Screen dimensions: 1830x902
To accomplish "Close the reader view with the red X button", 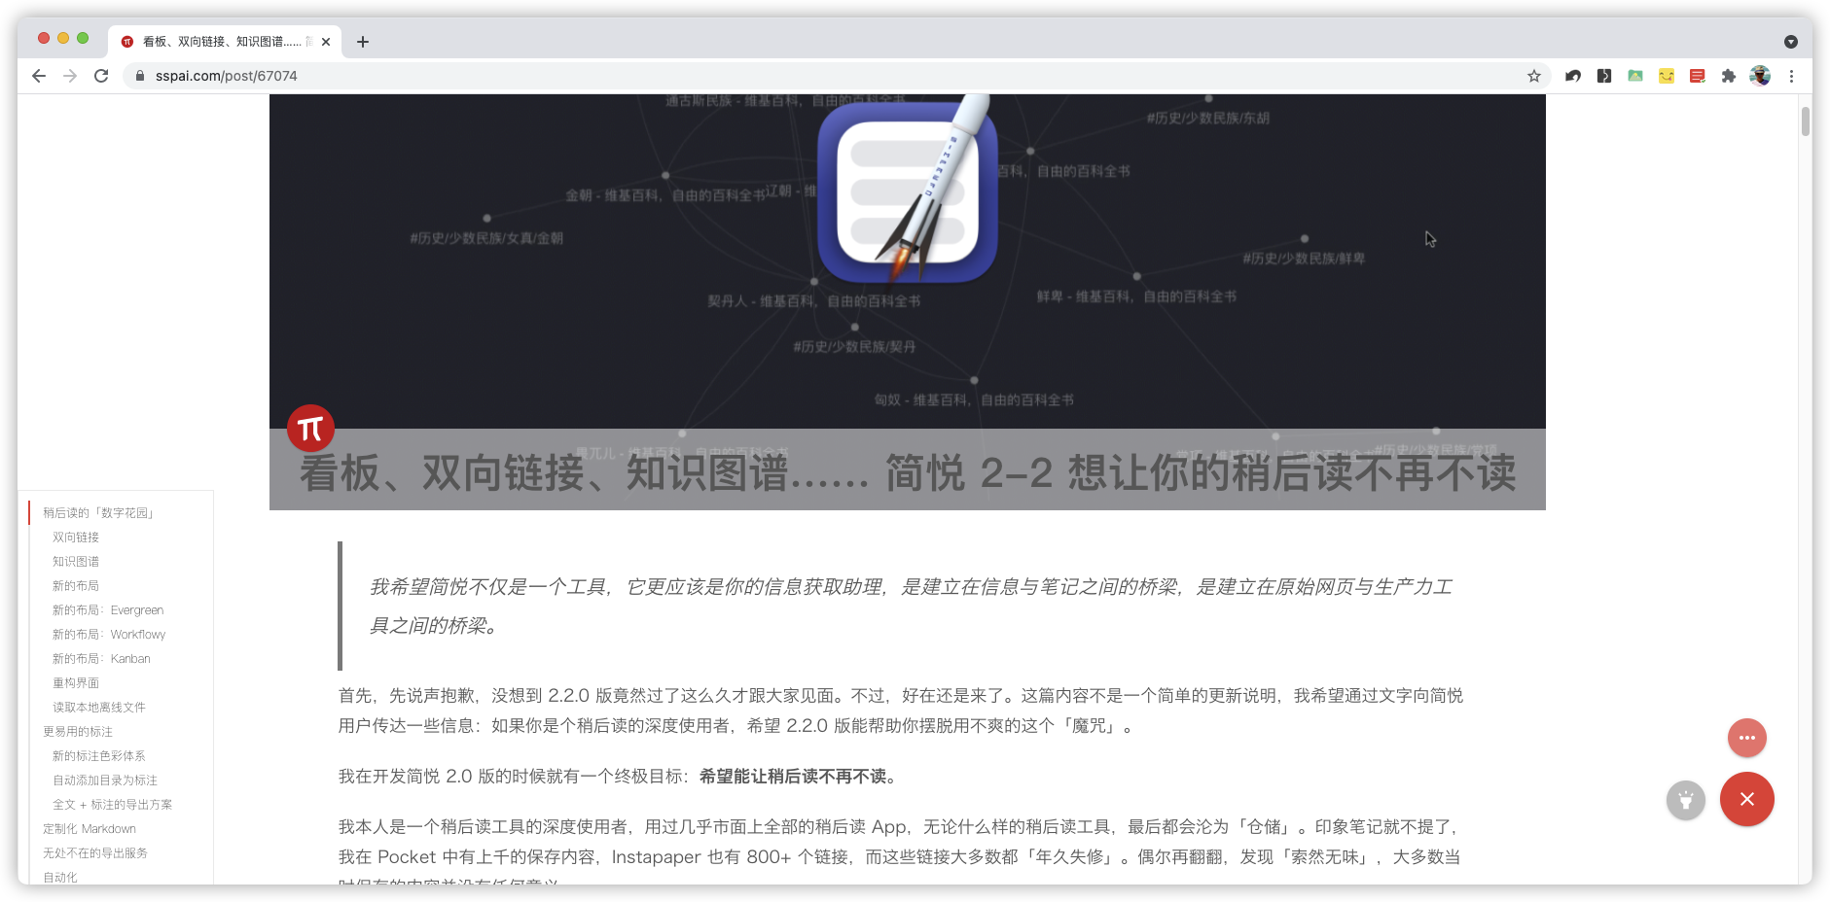I will point(1747,799).
